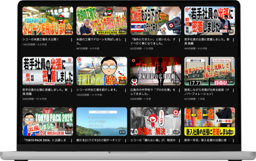Open the 若手社員の出張に密着 新潟 前編 thumbnail
Image resolution: width=256 pixels, height=161 pixels.
click(48, 71)
